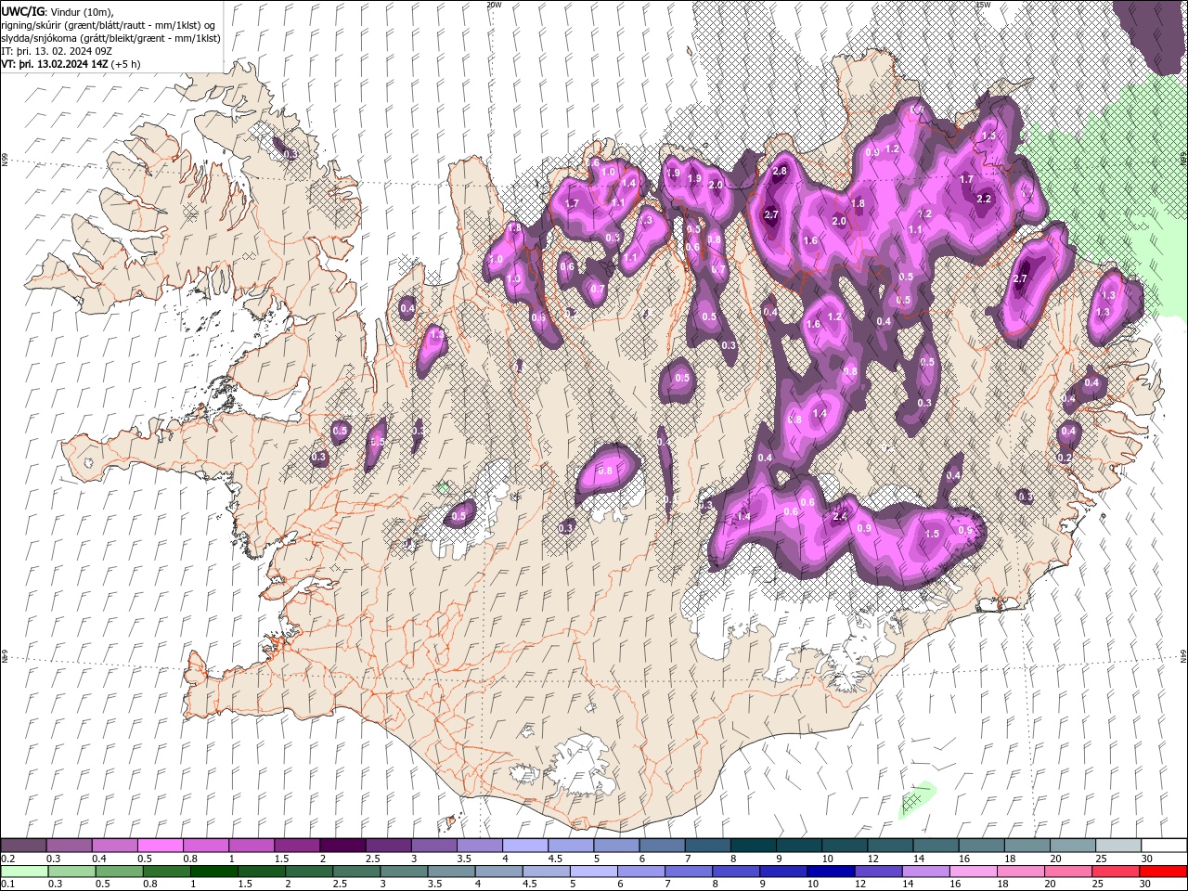Click the "rigning/skúrir" legend description line

point(109,24)
